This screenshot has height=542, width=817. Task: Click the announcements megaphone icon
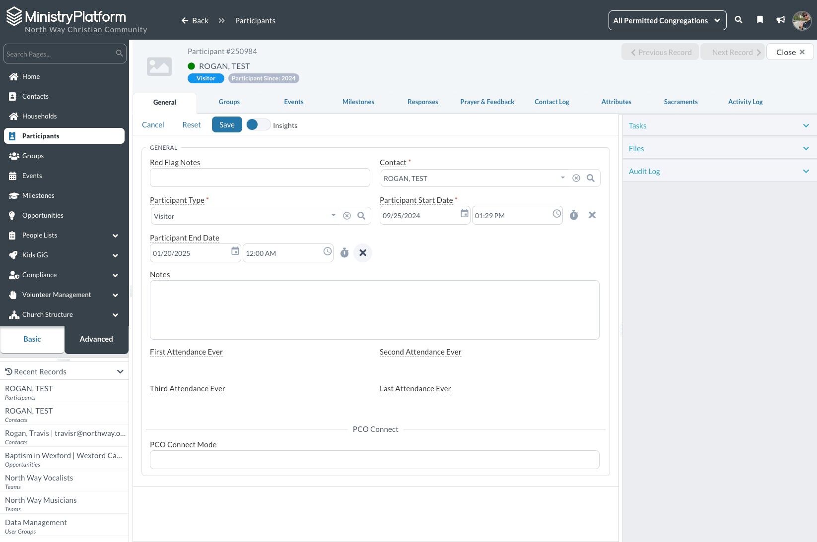tap(780, 20)
